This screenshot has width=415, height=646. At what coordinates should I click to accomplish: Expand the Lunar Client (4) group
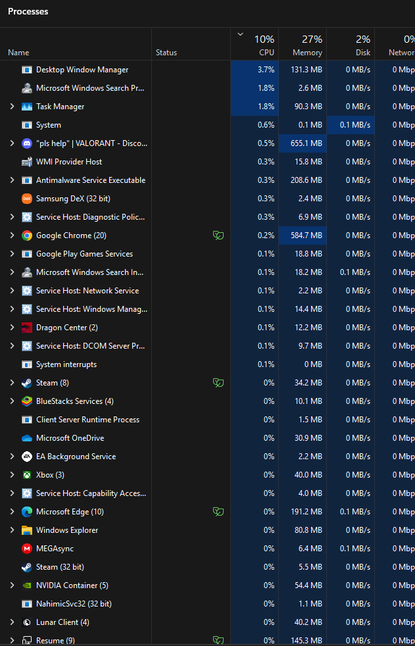(x=12, y=622)
